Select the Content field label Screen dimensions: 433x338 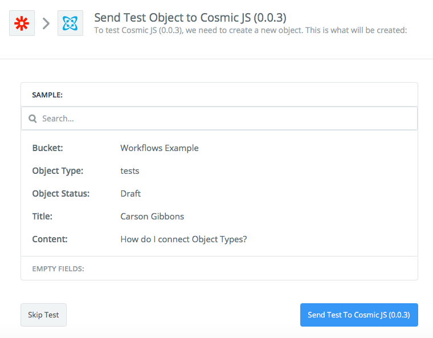[x=50, y=239]
